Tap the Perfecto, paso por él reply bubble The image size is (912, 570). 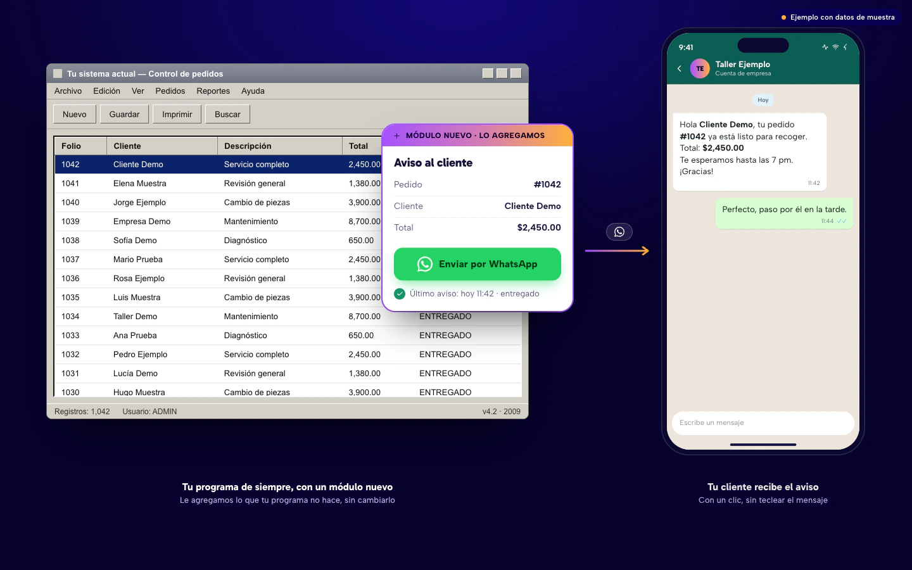coord(784,213)
